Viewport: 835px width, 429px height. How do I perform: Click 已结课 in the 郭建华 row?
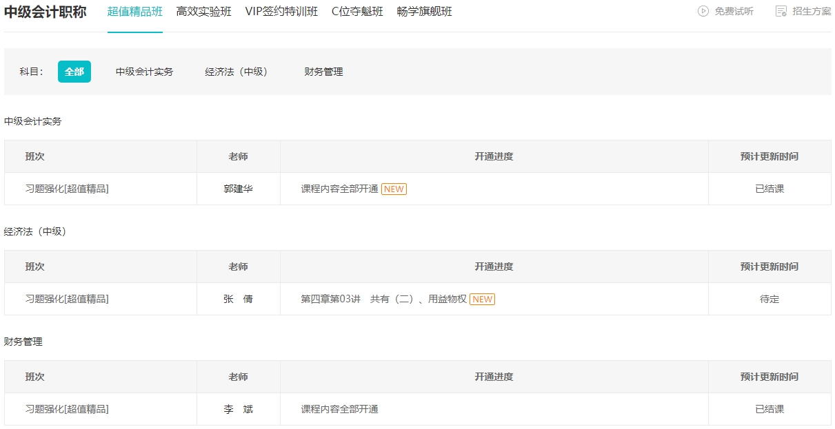(769, 189)
